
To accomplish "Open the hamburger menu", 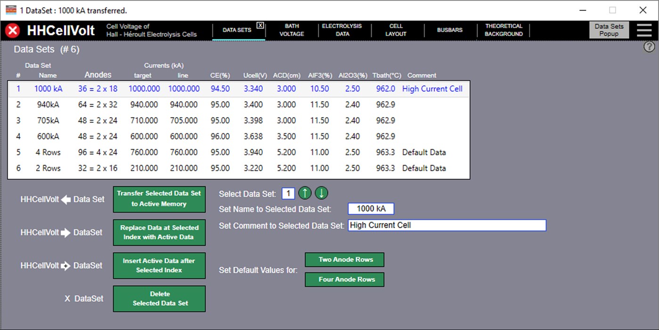I will click(644, 30).
